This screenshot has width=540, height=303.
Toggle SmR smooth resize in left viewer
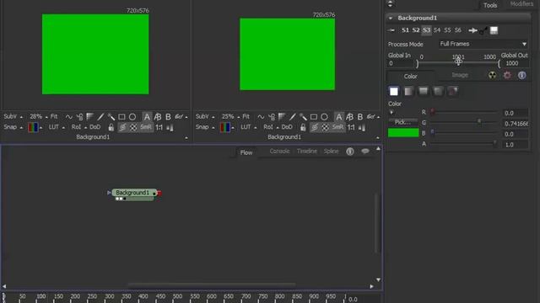click(146, 127)
